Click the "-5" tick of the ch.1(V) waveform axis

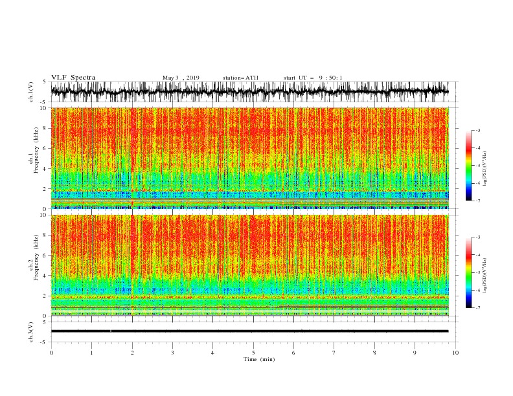[x=44, y=102]
